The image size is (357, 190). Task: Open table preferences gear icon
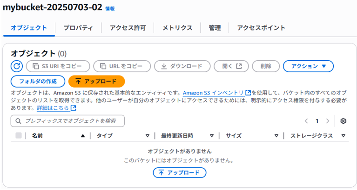[x=344, y=121]
